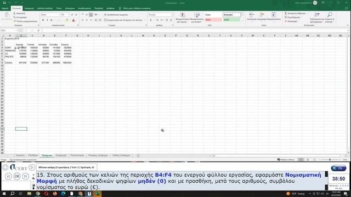
Task: Switch to the Εισαγωγή ribbon tab
Action: pyautogui.click(x=29, y=8)
